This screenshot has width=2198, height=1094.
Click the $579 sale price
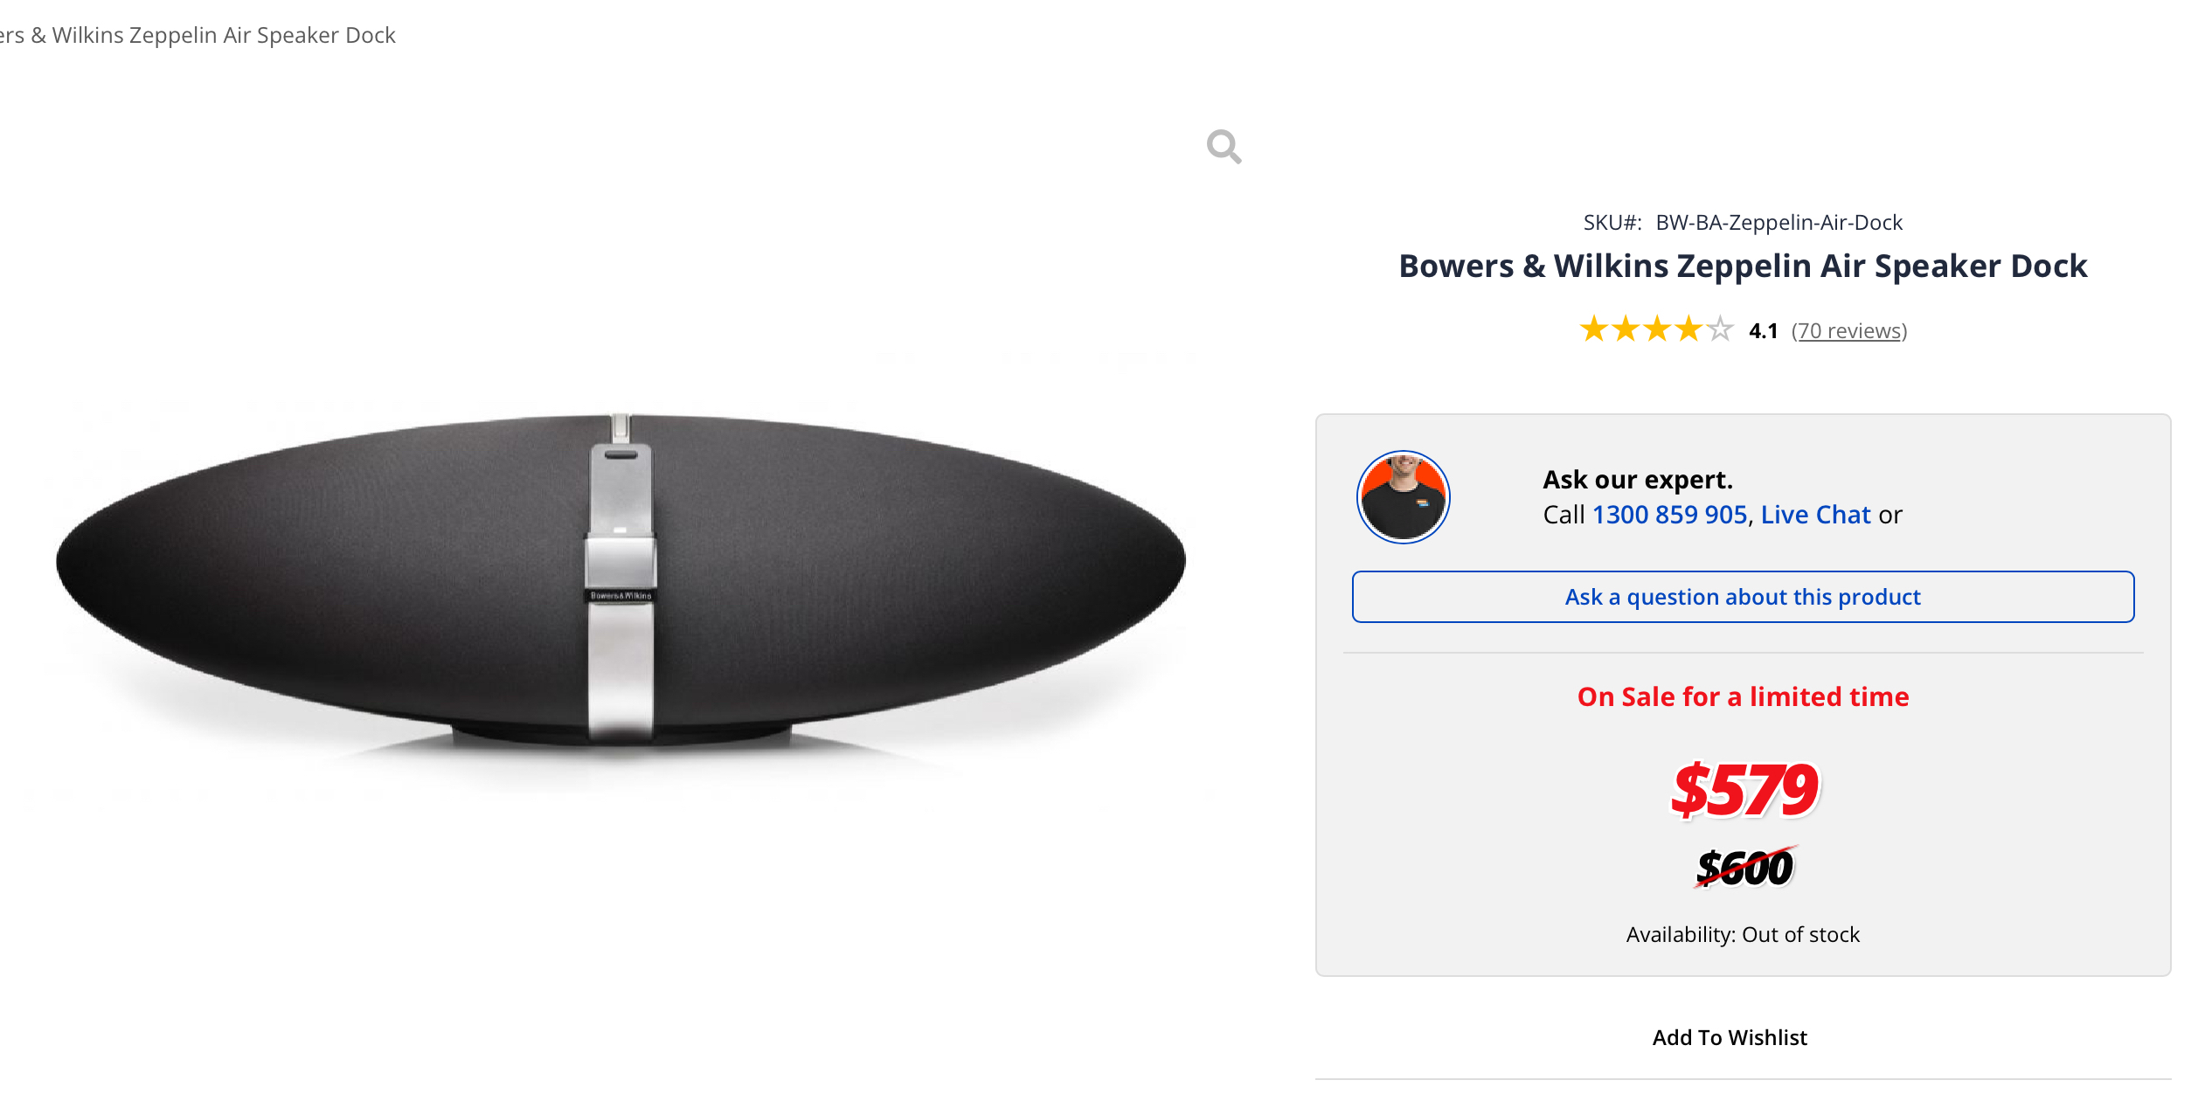1744,790
